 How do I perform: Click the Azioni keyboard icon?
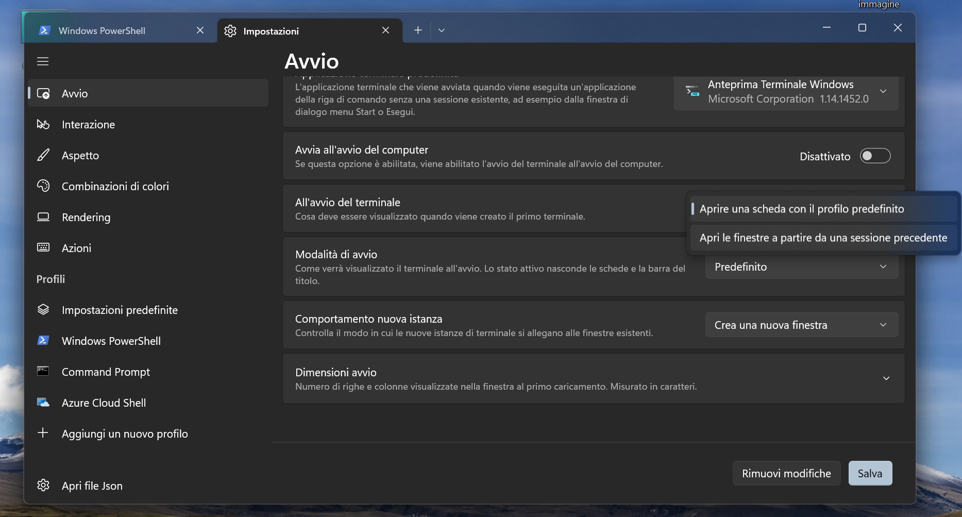pyautogui.click(x=43, y=247)
